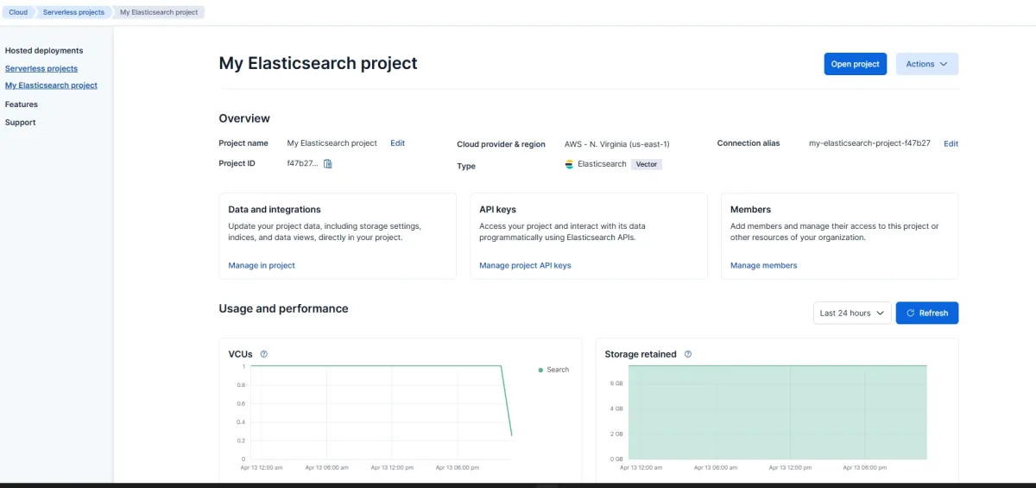The height and width of the screenshot is (488, 1036).
Task: Click the 0.4 axis label on VCUs chart
Action: point(240,421)
